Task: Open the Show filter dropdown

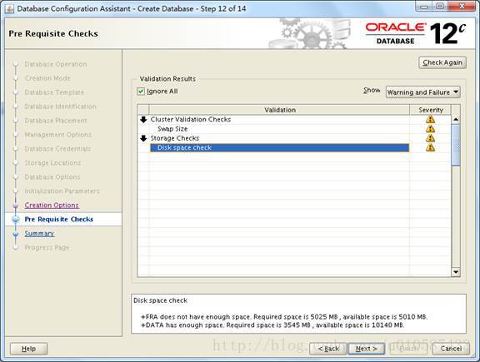Action: (x=422, y=92)
